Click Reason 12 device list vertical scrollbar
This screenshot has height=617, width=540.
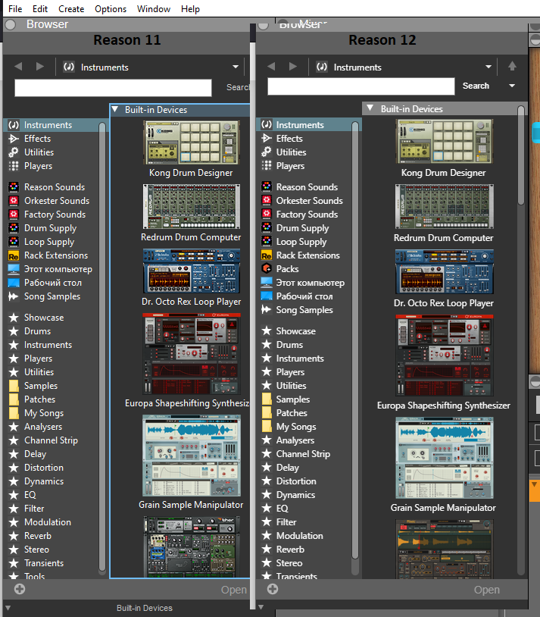tap(521, 155)
